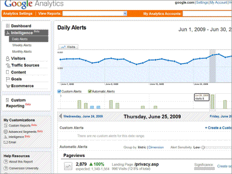Click the Email envelope icon
This screenshot has width=232, height=174.
[6, 142]
